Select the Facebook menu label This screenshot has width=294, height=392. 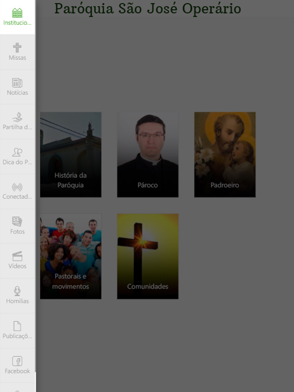[x=17, y=371]
